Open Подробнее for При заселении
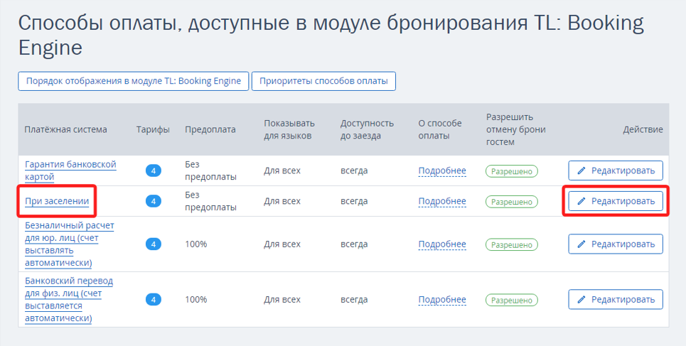686x346 pixels. coord(442,201)
